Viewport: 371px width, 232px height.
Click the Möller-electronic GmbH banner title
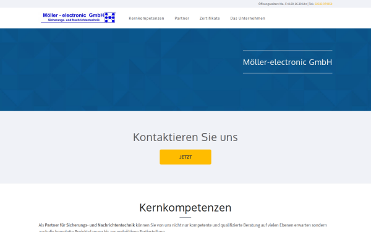pos(288,62)
